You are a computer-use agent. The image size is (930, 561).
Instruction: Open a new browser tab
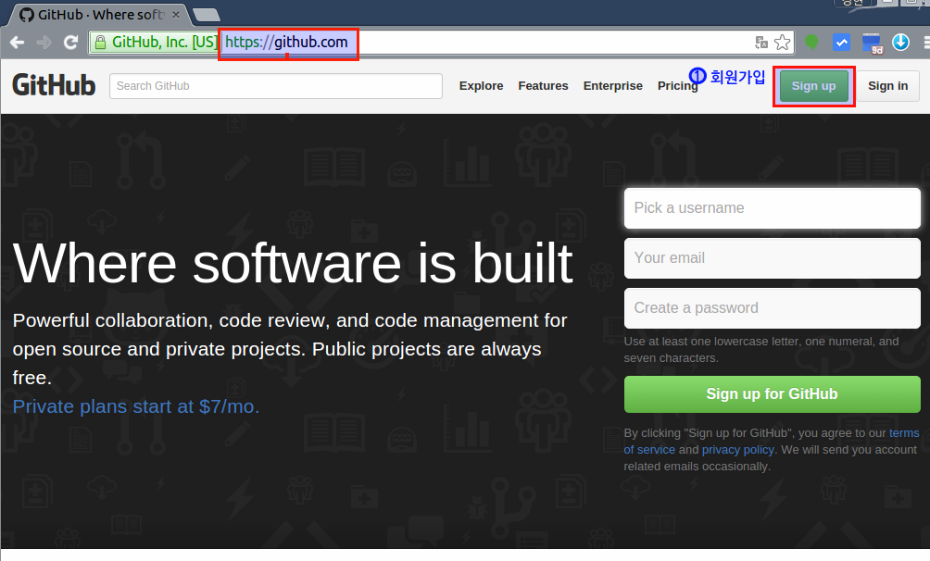click(x=207, y=14)
